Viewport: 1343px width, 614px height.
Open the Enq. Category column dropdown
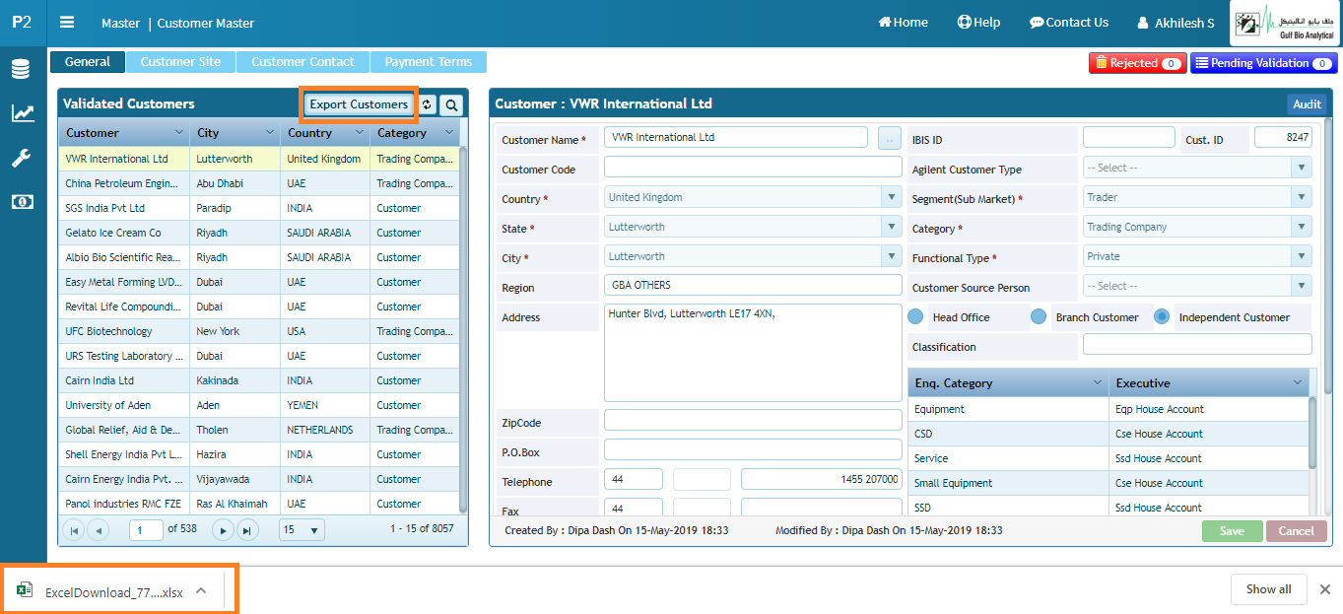tap(1098, 382)
